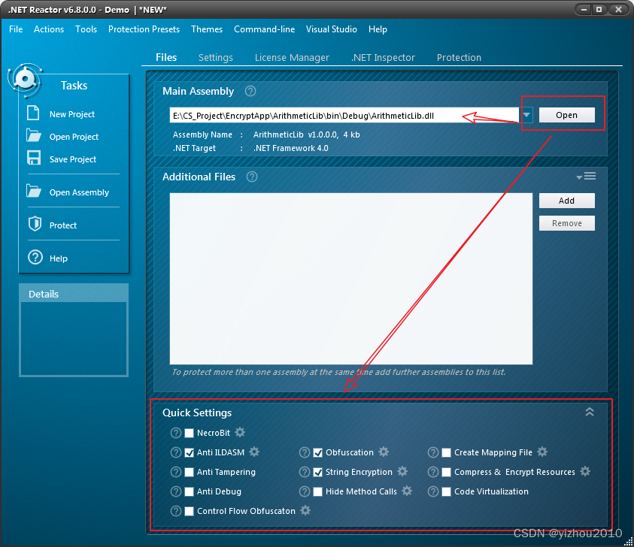Viewport: 634px width, 547px height.
Task: Open Obfuscation gear settings
Action: (x=384, y=452)
